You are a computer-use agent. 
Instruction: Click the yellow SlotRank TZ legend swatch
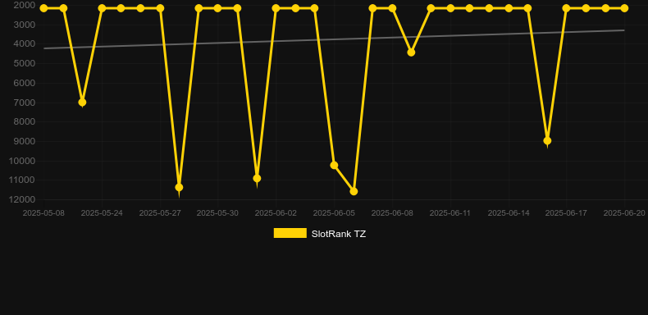[290, 233]
